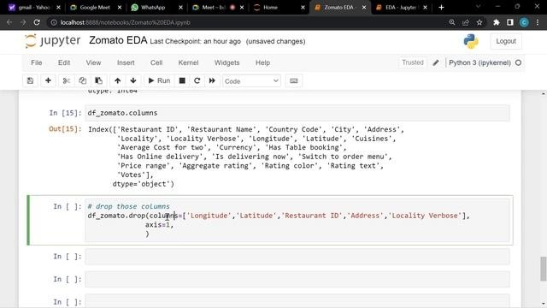Screen dimensions: 547x308
Task: Cut selected cells with the scissors icon
Action: pyautogui.click(x=67, y=80)
